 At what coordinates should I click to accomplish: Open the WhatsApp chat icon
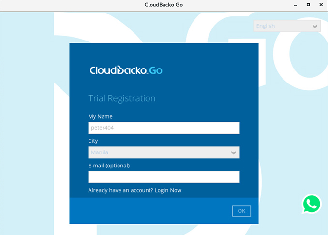(x=312, y=204)
